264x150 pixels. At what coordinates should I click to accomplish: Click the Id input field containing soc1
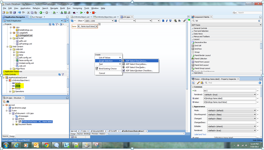(x=230, y=91)
